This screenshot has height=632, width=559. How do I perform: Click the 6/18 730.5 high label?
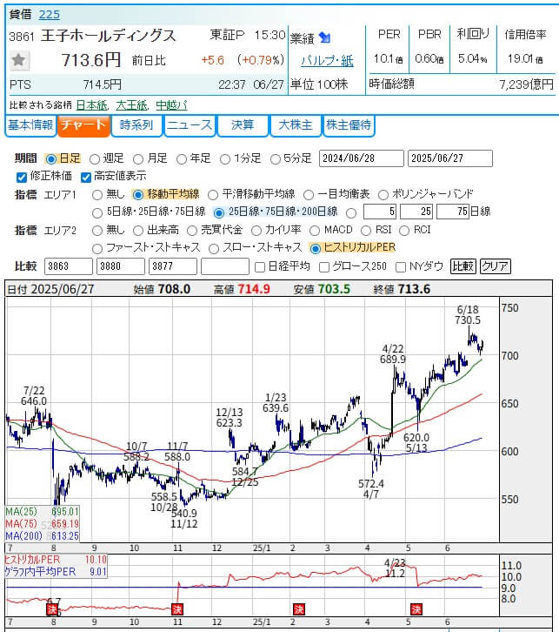tap(468, 315)
